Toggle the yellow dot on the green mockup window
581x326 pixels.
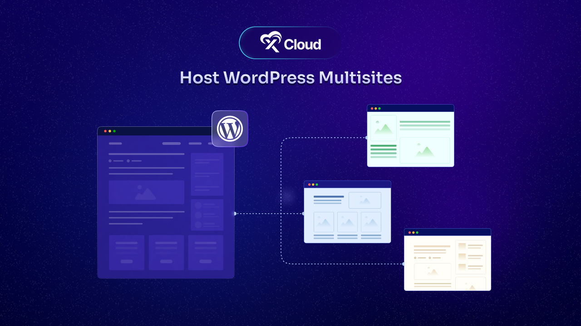click(376, 109)
